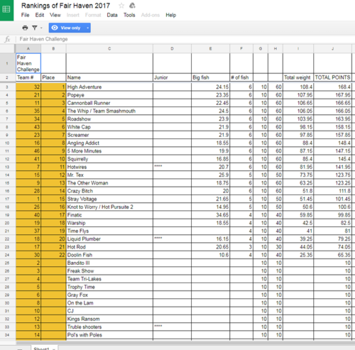The image size is (355, 350).
Task: Click the eye icon in View only
Action: (55, 28)
